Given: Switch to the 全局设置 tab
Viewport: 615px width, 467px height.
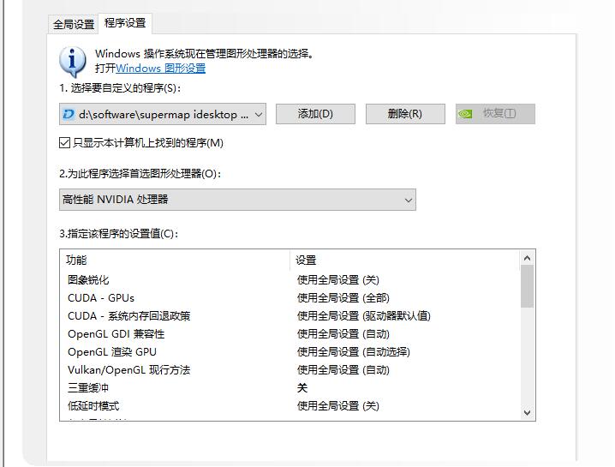Looking at the screenshot, I should click(x=74, y=24).
